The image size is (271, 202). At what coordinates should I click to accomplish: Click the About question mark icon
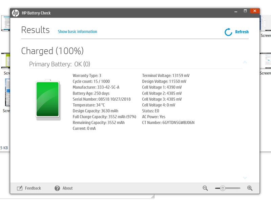[57, 188]
